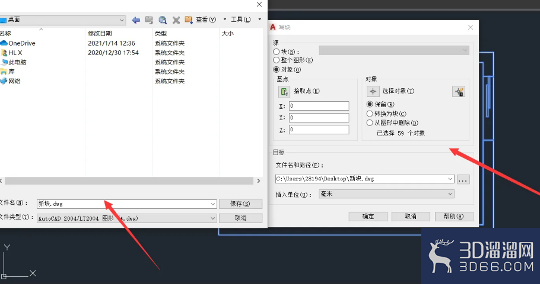
Task: Click OK (确定) in Write Block dialog
Action: click(x=368, y=217)
